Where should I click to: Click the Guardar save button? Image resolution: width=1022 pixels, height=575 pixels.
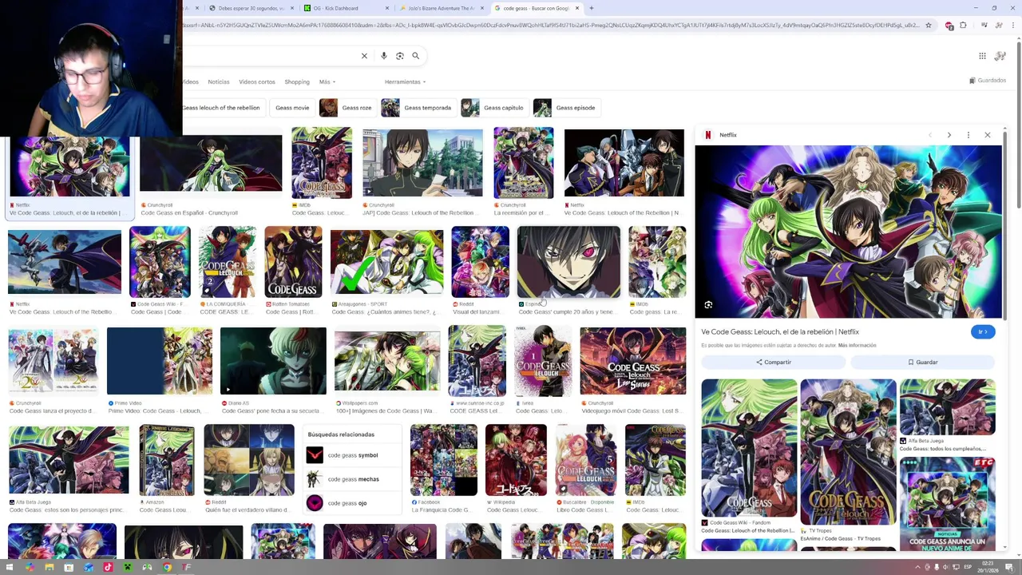tap(923, 363)
